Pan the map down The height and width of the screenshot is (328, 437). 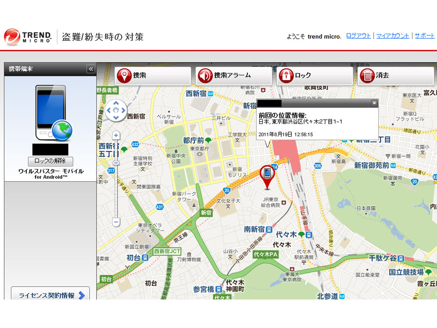coord(116,117)
